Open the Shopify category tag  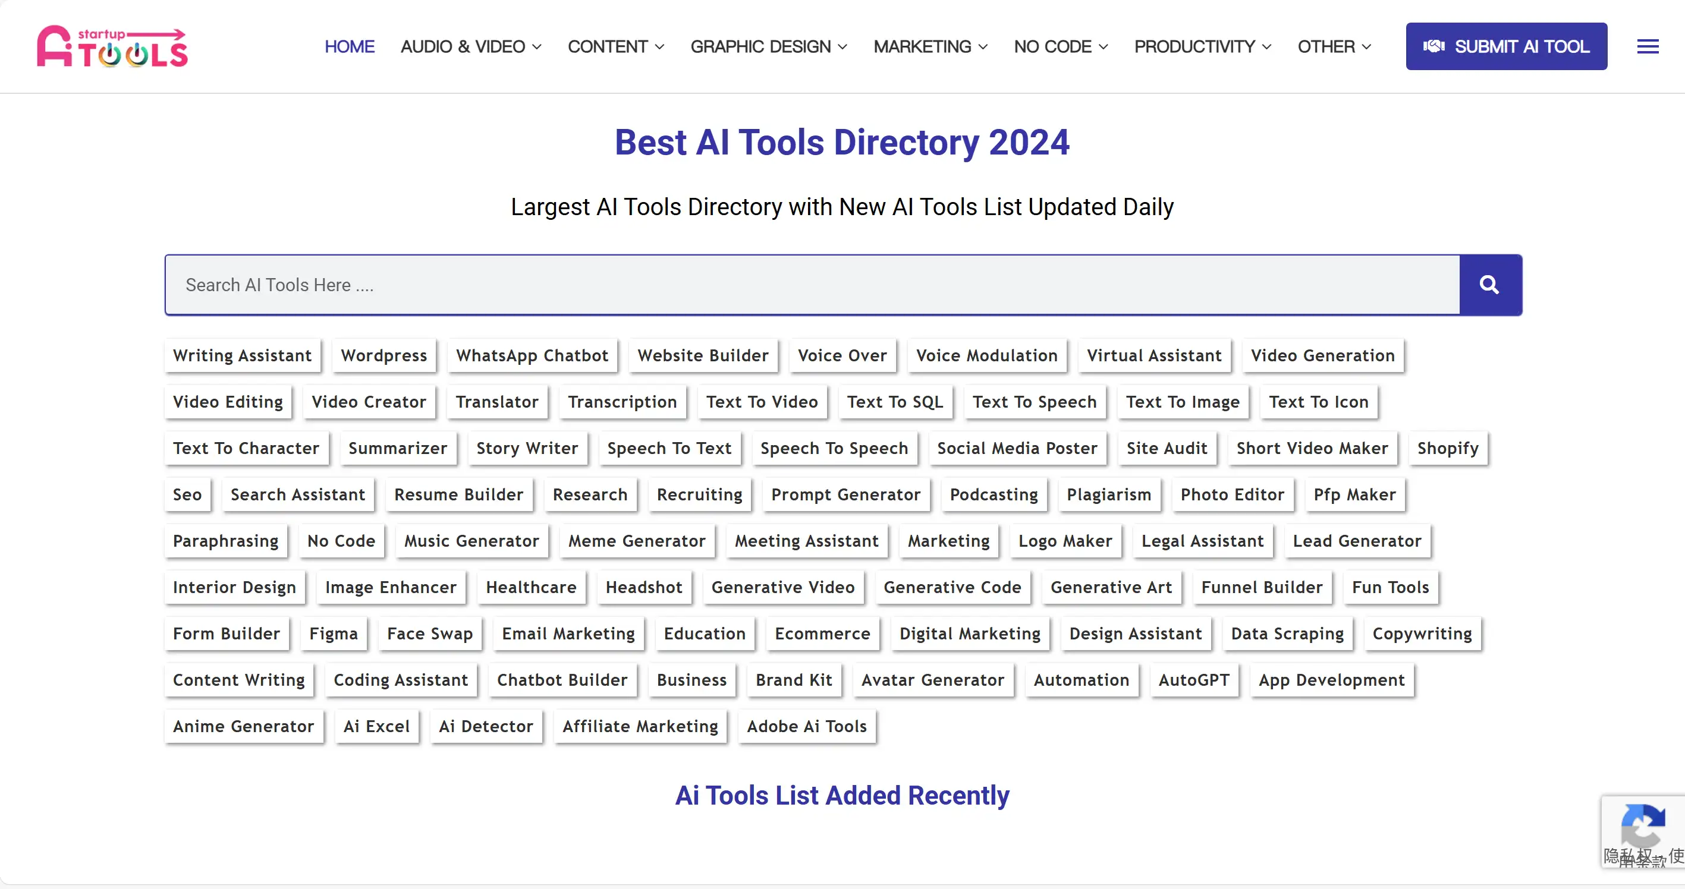coord(1448,449)
